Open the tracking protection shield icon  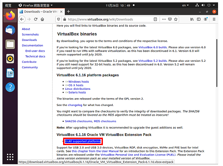click(58, 19)
